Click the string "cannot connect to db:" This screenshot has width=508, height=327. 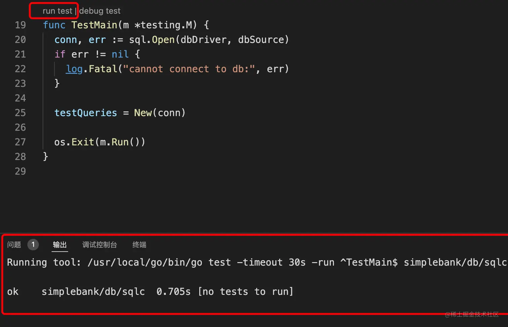(189, 69)
